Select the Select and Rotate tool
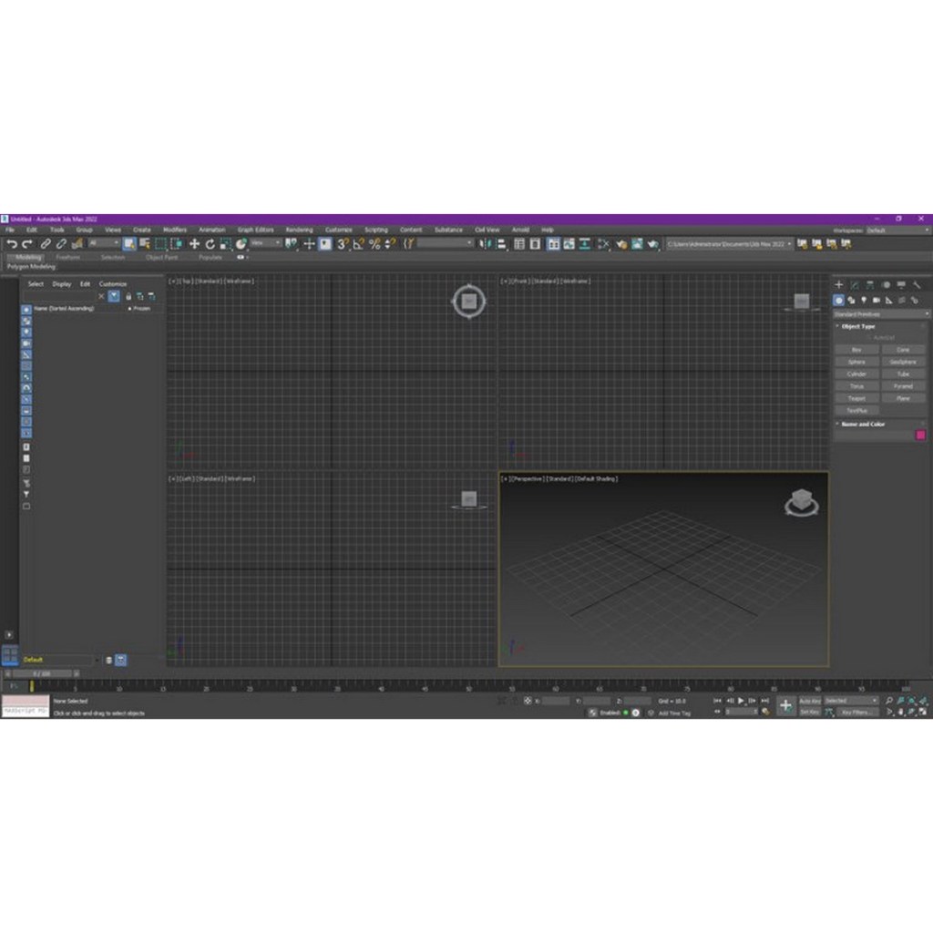The width and height of the screenshot is (933, 933). click(x=211, y=244)
